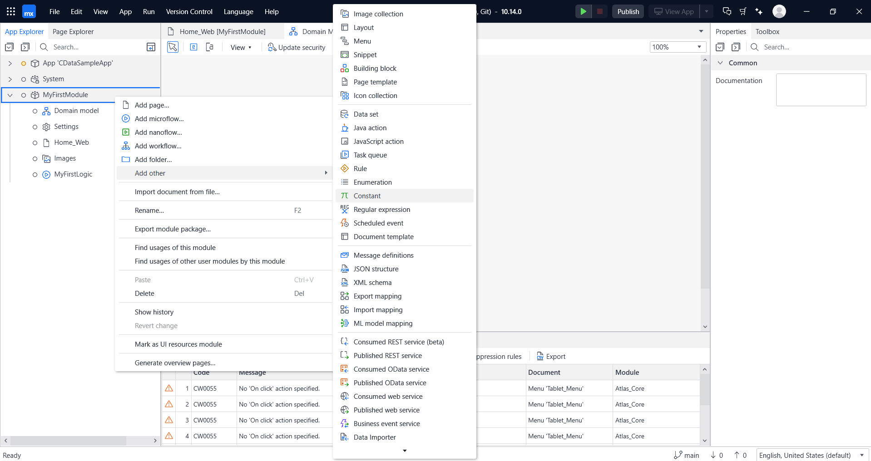Click the JSON structure icon
The image size is (871, 461).
pyautogui.click(x=345, y=269)
